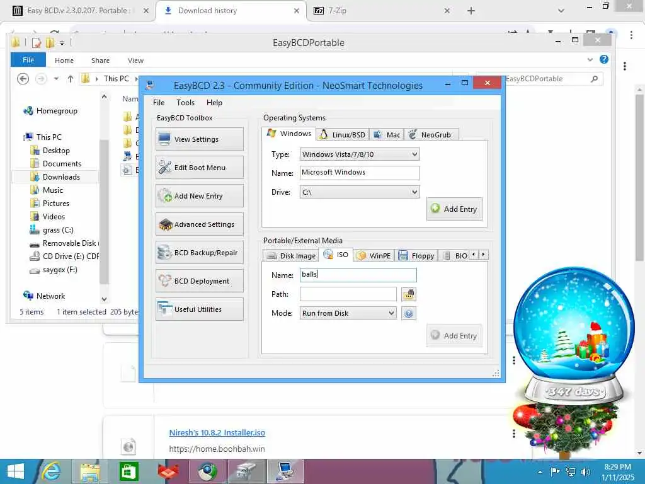
Task: Open Explorer Home ribbon tab
Action: [64, 60]
